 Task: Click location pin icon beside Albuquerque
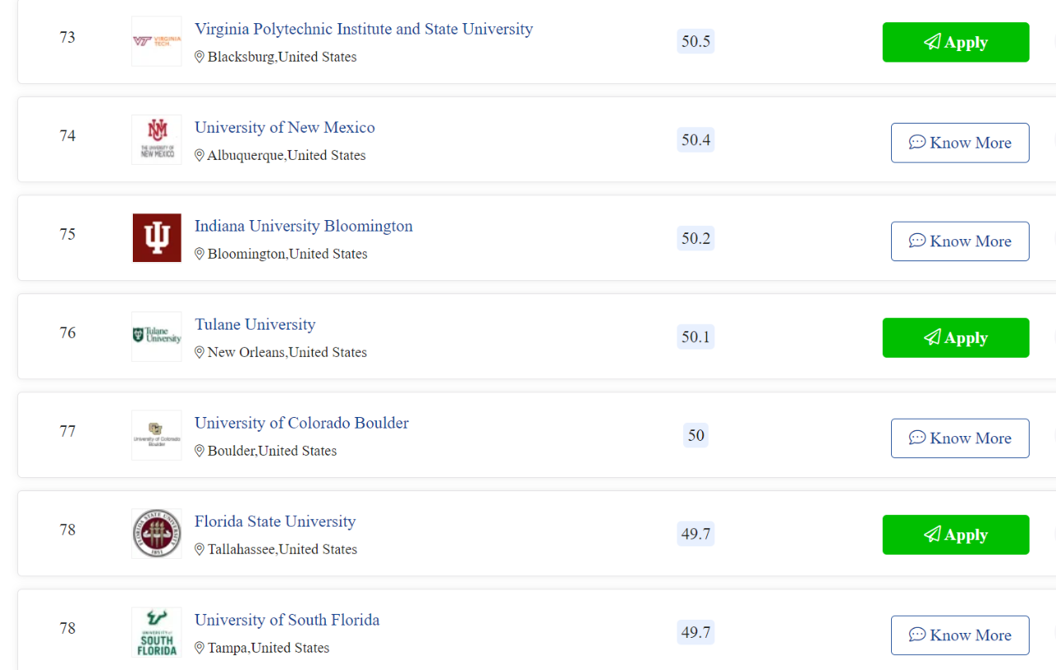199,155
